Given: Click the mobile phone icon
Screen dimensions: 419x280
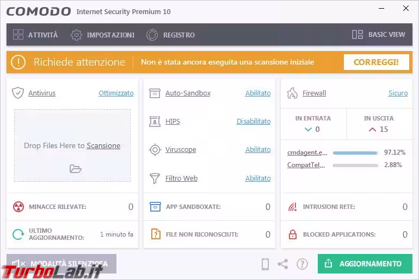Looking at the screenshot, I should pyautogui.click(x=265, y=264).
